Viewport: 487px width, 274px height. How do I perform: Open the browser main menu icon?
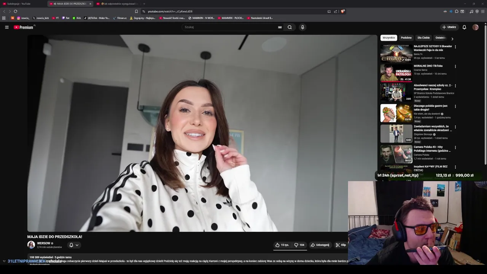pyautogui.click(x=483, y=11)
